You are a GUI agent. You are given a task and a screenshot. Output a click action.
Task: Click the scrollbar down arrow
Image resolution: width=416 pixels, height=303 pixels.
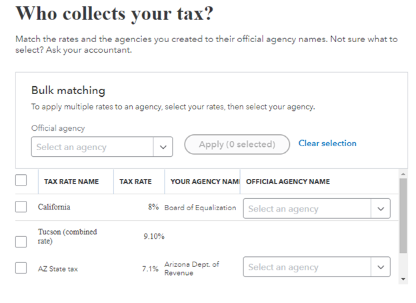403,279
